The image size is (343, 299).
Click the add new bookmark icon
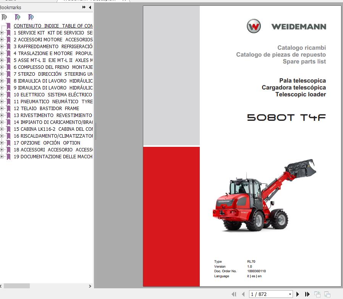tap(18, 17)
